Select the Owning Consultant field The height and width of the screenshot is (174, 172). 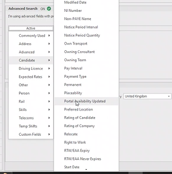86,52
